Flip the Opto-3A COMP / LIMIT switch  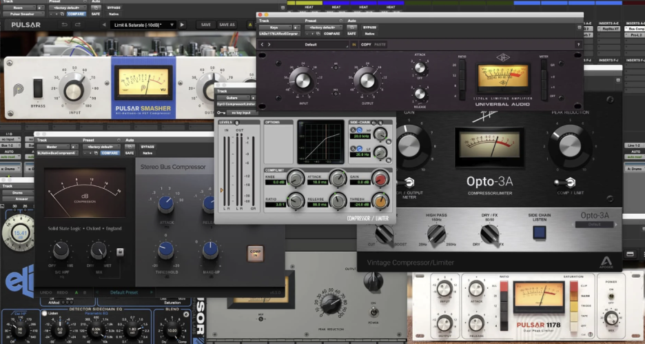click(x=565, y=182)
